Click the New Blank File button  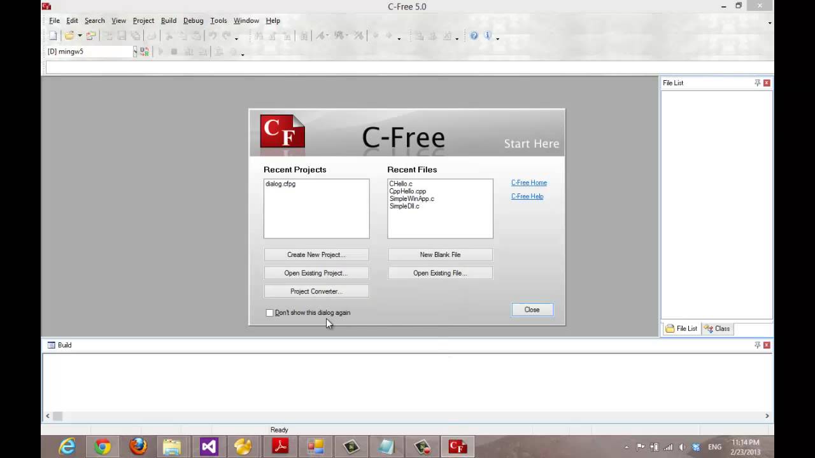coord(440,254)
